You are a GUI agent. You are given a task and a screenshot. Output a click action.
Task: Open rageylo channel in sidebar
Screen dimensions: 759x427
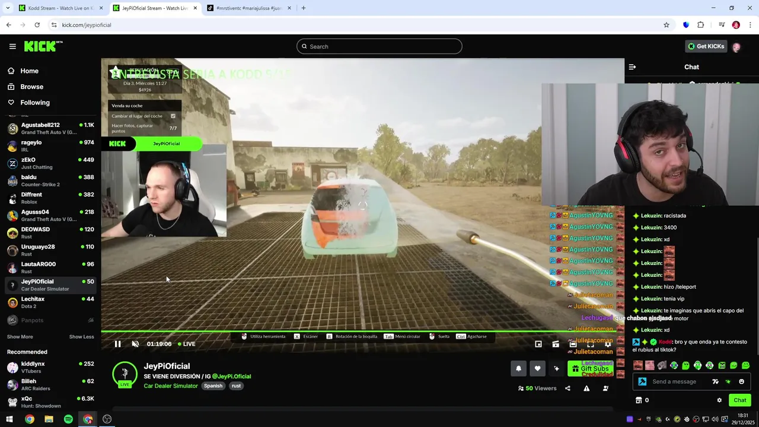click(x=50, y=146)
